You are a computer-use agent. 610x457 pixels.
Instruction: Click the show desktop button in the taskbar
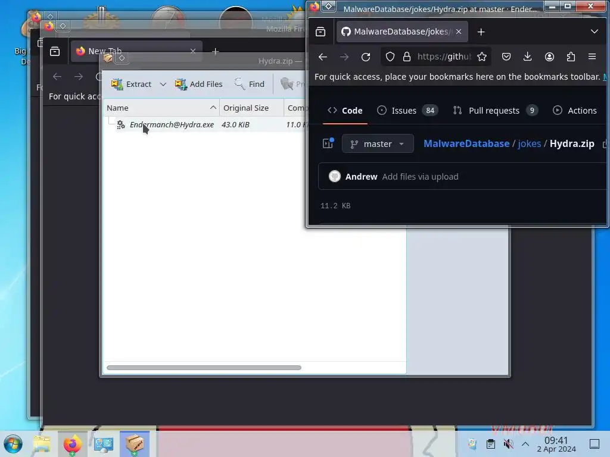coord(595,444)
